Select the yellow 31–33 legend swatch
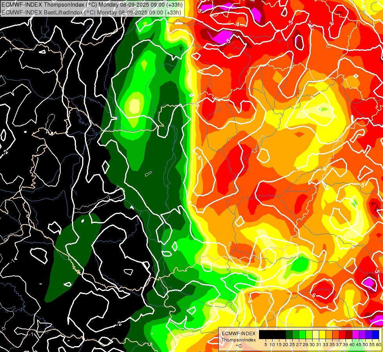This screenshot has height=352, width=383. [322, 335]
